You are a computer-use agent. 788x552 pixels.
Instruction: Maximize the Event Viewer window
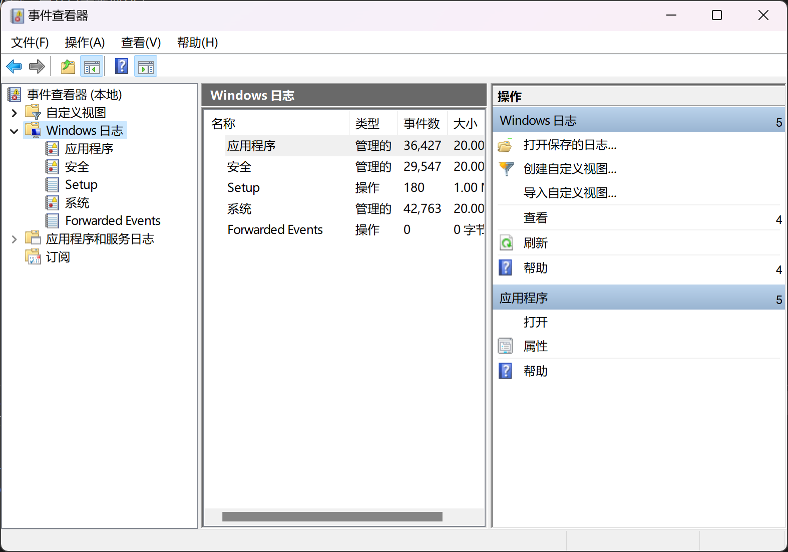tap(717, 16)
